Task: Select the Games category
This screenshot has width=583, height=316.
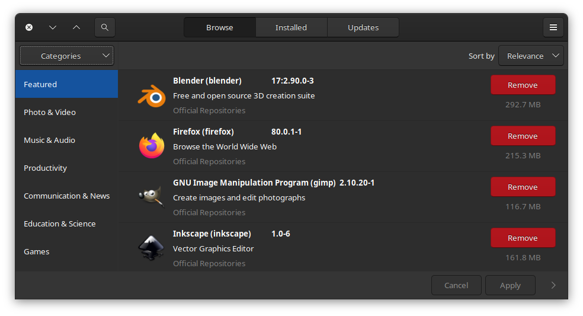Action: point(66,251)
